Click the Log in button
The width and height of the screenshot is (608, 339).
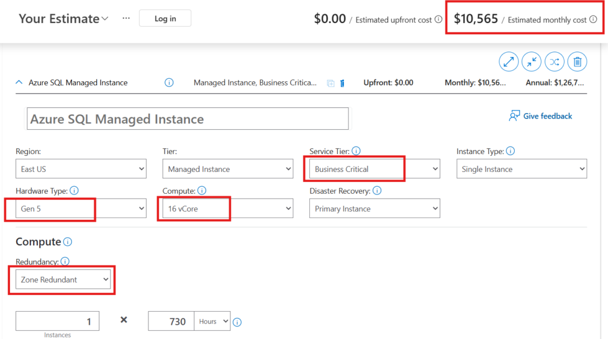click(165, 18)
